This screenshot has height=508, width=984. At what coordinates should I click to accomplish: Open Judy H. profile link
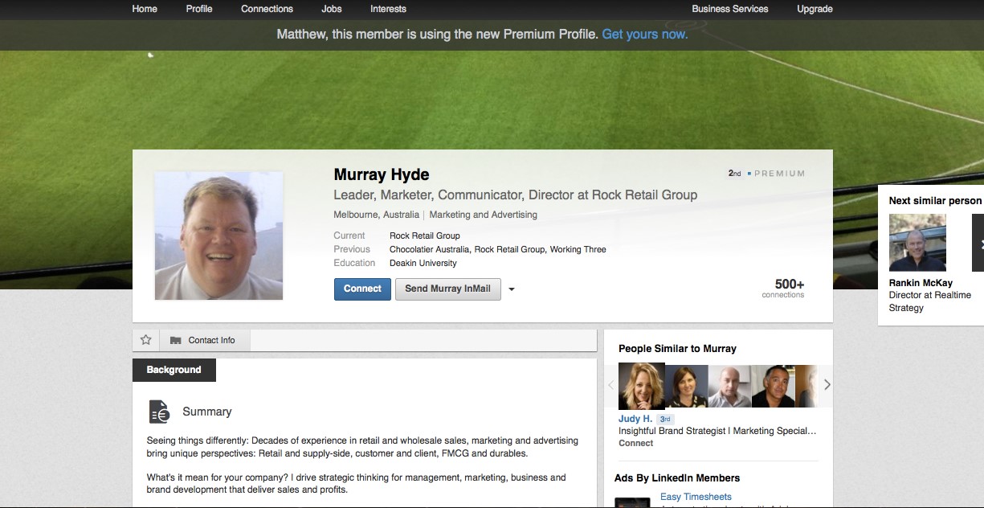[635, 419]
